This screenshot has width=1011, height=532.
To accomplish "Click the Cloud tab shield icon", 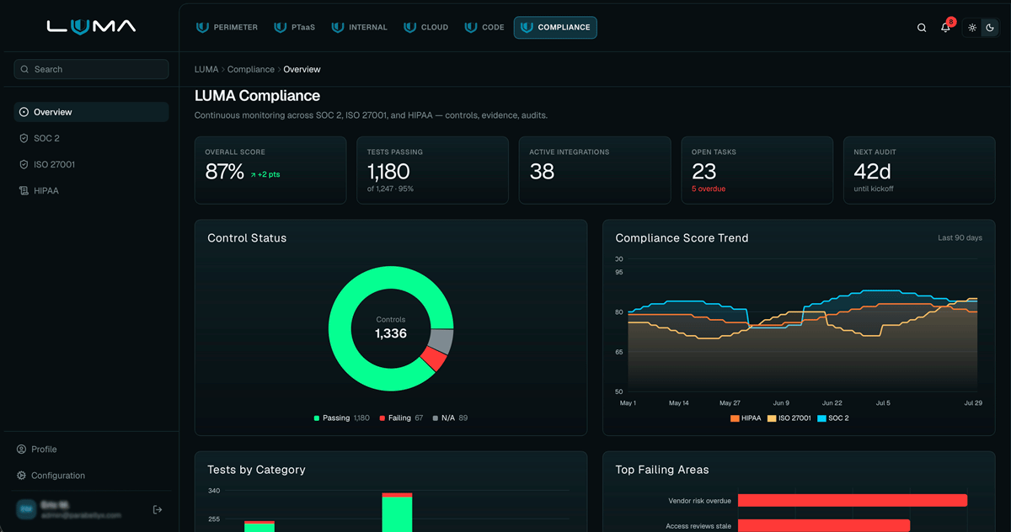I will pyautogui.click(x=410, y=28).
